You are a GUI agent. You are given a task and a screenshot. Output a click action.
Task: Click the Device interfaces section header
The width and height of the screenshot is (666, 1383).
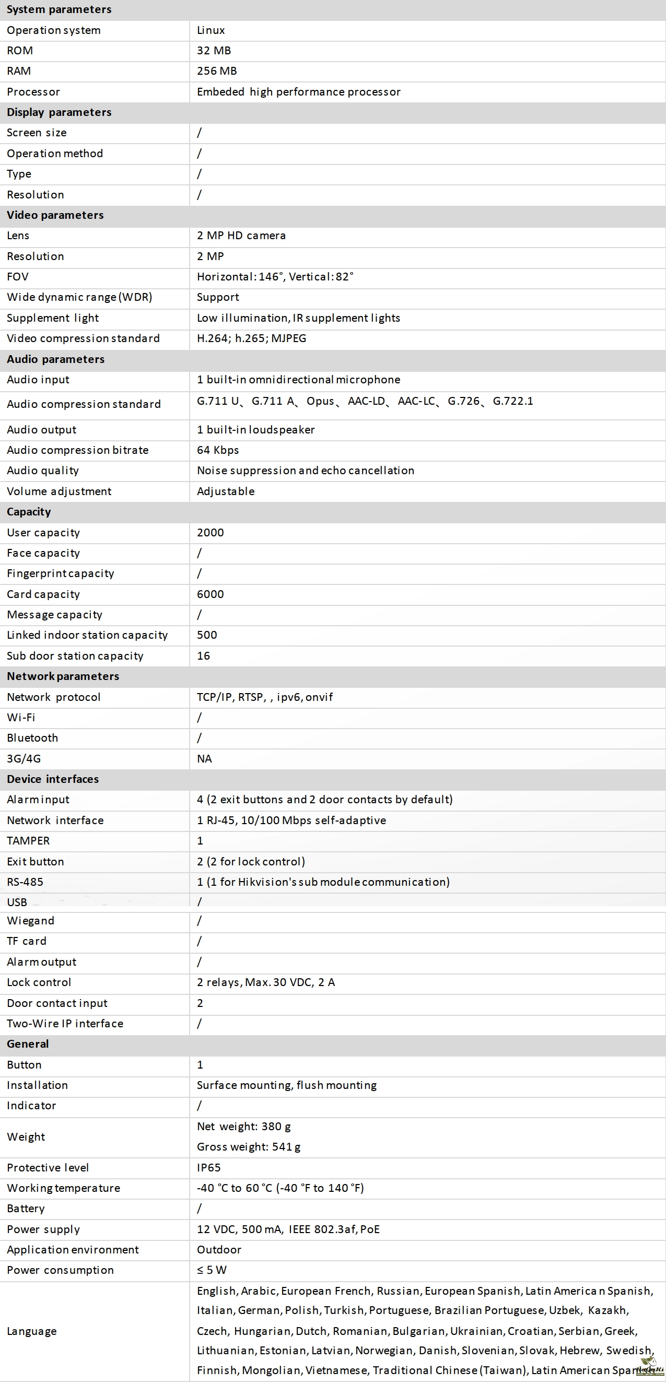tap(53, 779)
